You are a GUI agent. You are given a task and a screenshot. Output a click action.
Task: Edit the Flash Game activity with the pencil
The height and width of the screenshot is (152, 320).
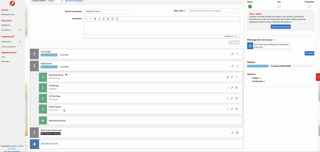coord(232,109)
